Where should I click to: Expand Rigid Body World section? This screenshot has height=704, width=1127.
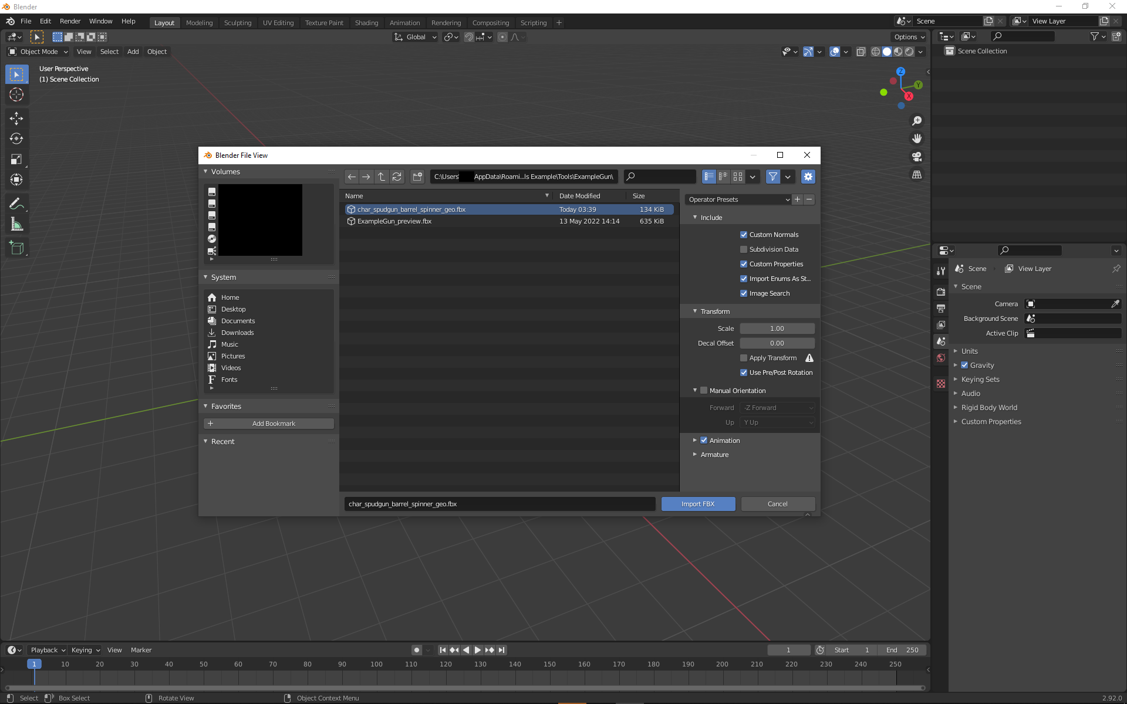[989, 408]
